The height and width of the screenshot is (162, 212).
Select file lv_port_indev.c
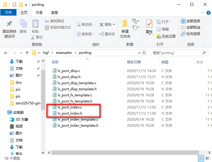coord(70,107)
